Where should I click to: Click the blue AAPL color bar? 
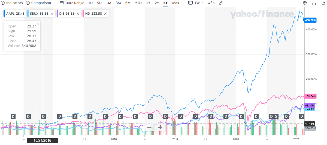(4, 13)
